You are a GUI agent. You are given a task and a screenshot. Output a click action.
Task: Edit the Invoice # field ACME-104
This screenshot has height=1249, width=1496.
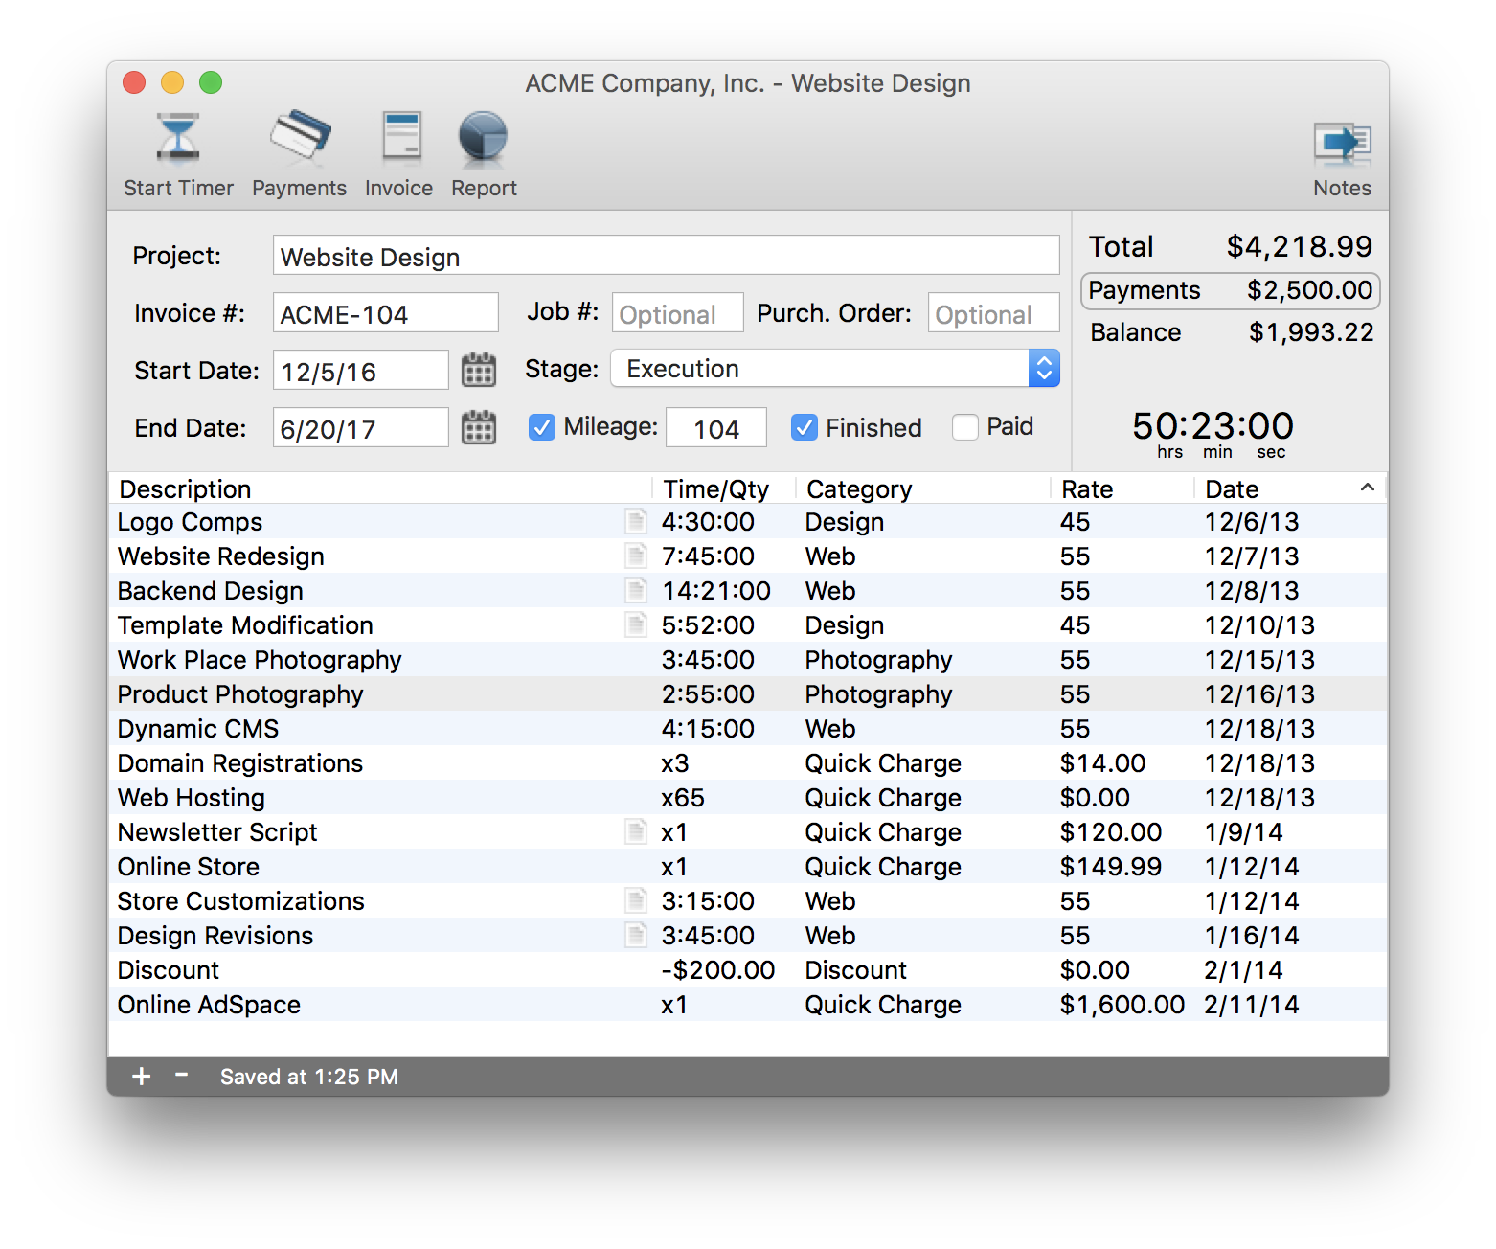pos(385,313)
